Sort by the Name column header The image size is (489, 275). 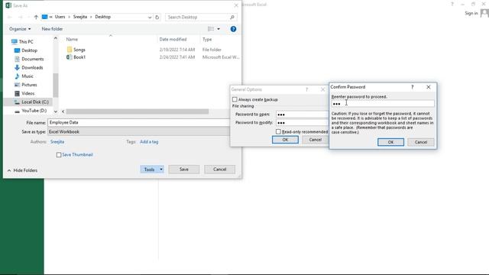(72, 39)
